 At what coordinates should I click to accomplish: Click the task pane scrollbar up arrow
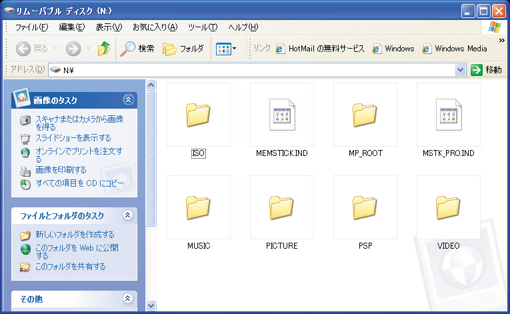[x=151, y=85]
